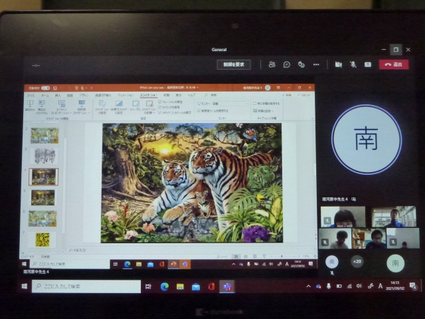425x319 pixels.
Task: Open the デザイン ribbon tab
Action: click(84, 96)
